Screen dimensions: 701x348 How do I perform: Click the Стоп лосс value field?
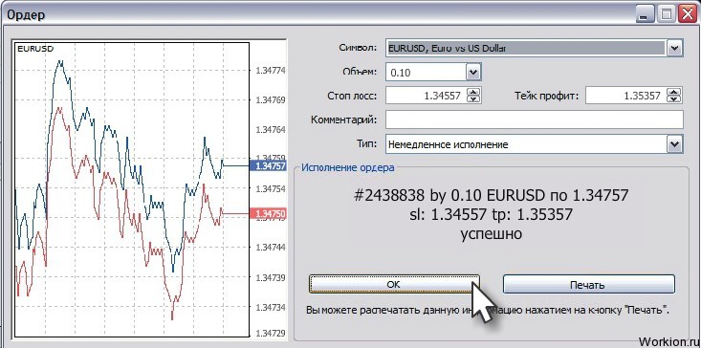click(x=426, y=96)
